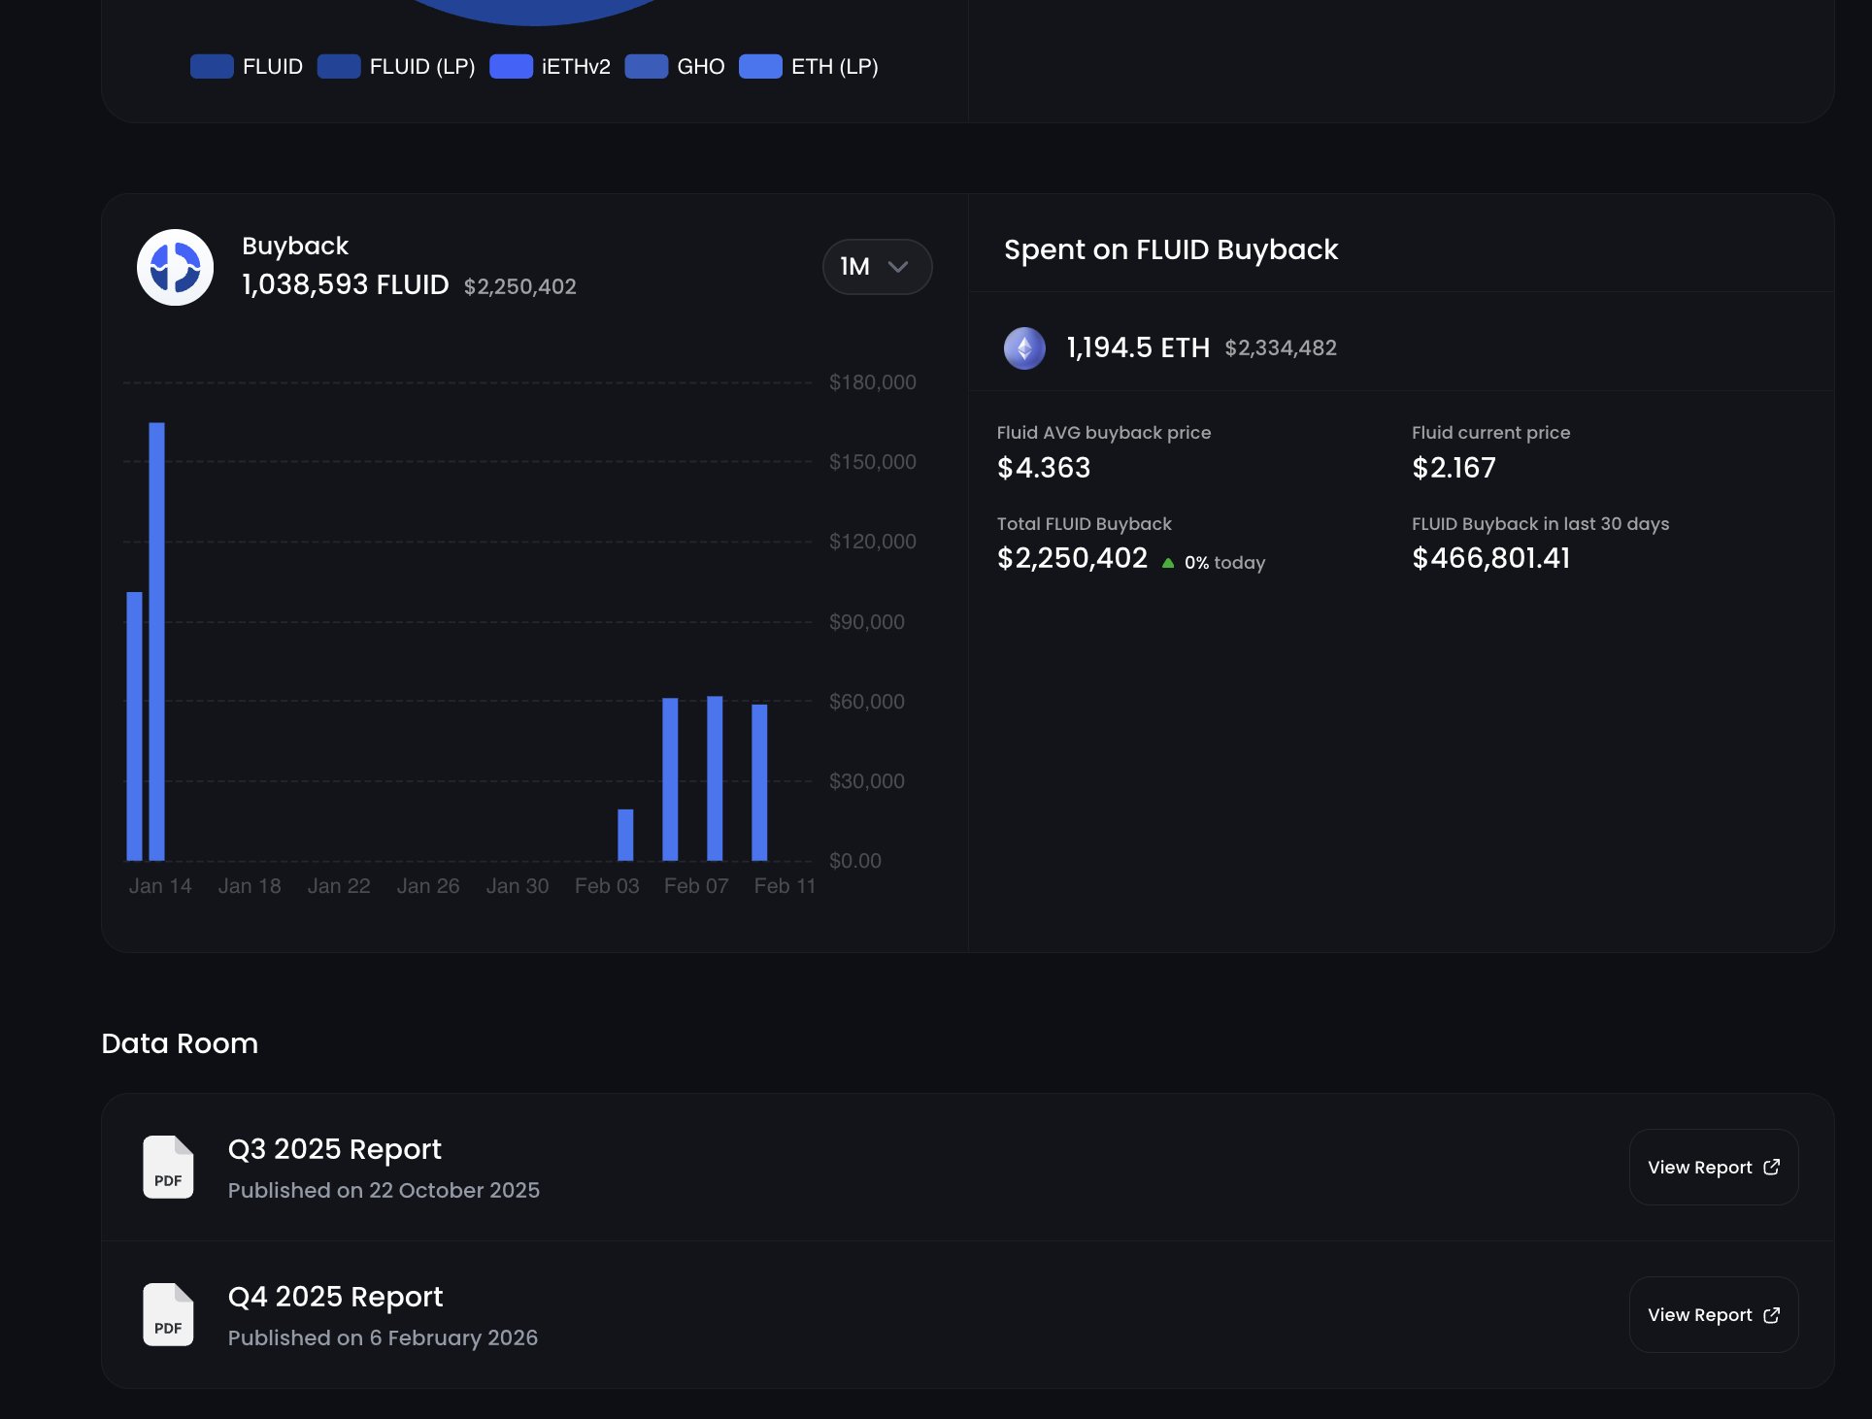Click the Ethereum coin icon
Image resolution: width=1872 pixels, height=1419 pixels.
(x=1024, y=347)
